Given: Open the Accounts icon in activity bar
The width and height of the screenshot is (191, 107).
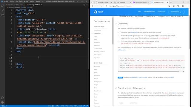Looking at the screenshot, I should tap(2, 98).
